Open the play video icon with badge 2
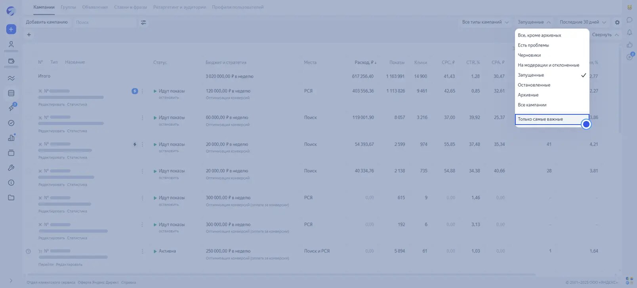 (x=630, y=57)
